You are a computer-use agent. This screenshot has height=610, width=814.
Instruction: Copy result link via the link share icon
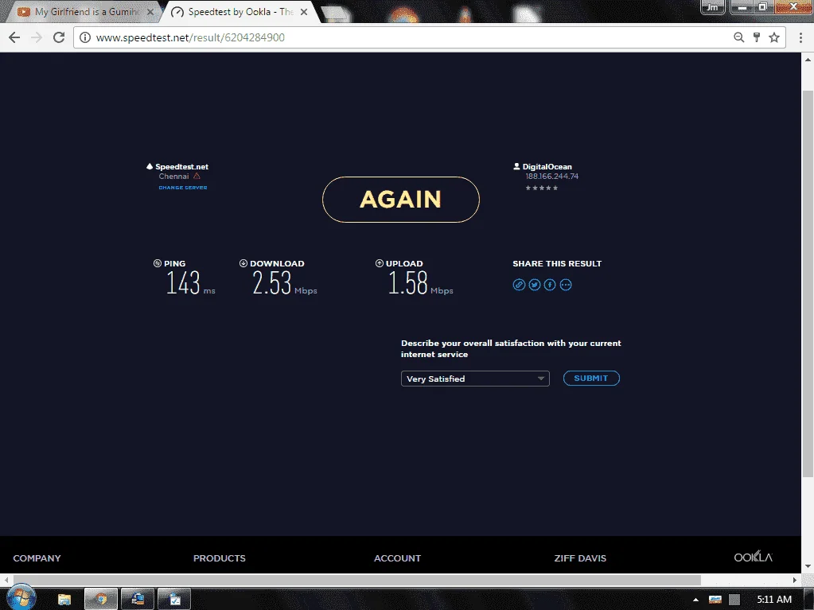519,285
